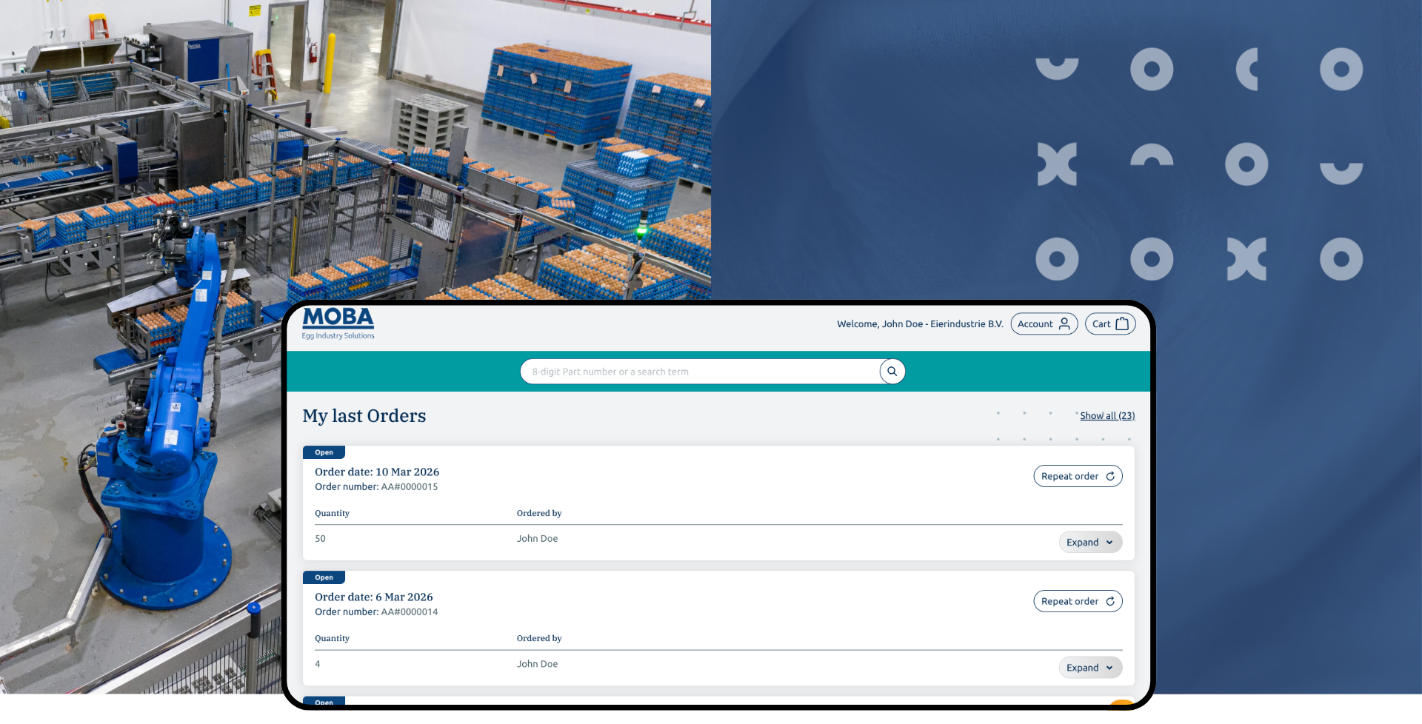
Task: Click the Quantity column header in second order
Action: click(332, 639)
